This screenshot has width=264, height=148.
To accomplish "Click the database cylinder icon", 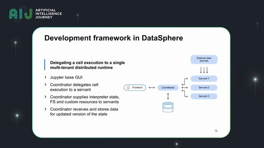I will [168, 107].
